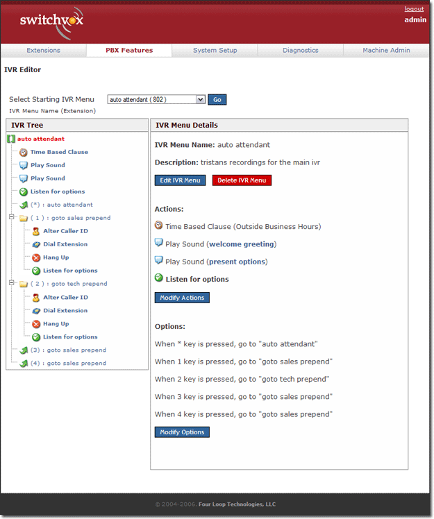
Task: Collapse the (1) goto sales prepend branch
Action: click(12, 216)
